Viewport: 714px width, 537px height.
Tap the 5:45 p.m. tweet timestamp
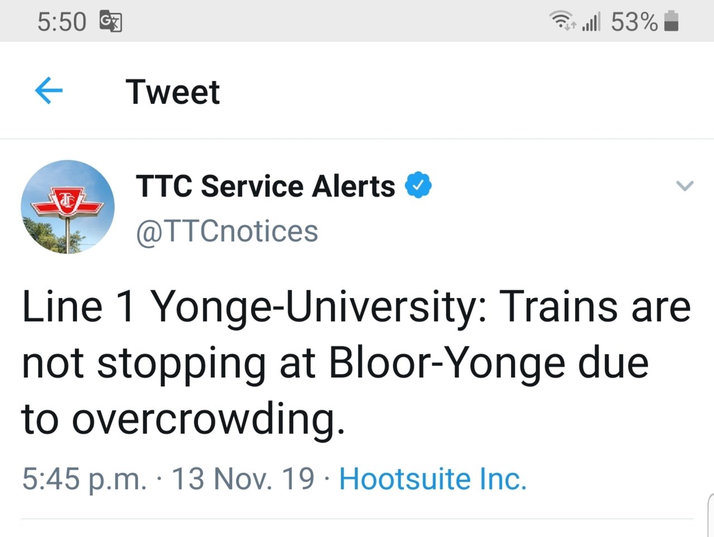pyautogui.click(x=84, y=479)
